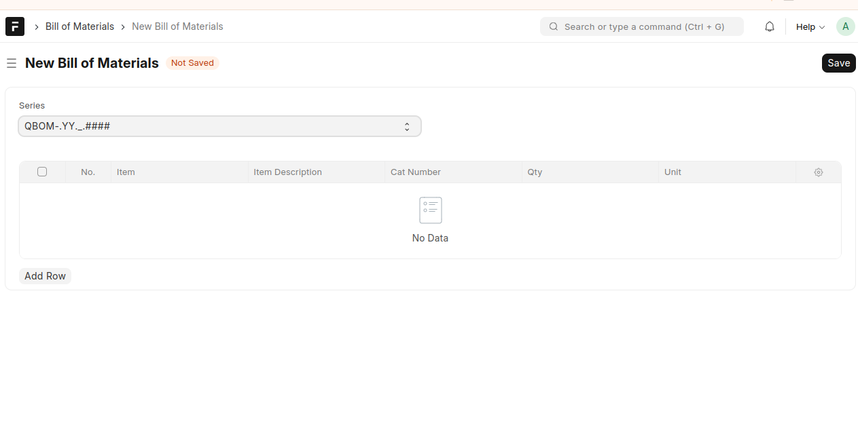Open the notifications bell icon

click(769, 26)
